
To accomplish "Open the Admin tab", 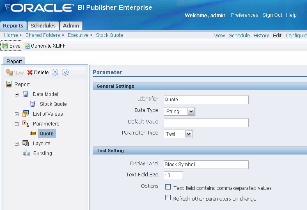I will tap(71, 26).
